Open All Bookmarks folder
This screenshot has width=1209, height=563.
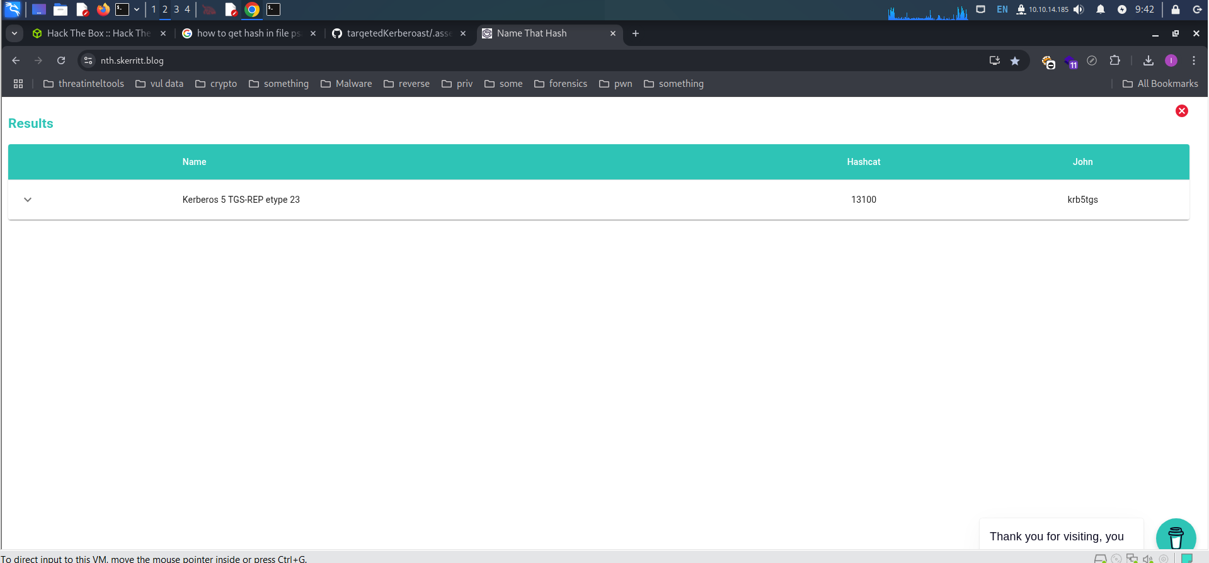pyautogui.click(x=1160, y=84)
